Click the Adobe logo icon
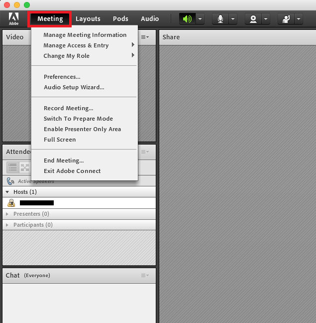This screenshot has width=316, height=323. click(13, 19)
